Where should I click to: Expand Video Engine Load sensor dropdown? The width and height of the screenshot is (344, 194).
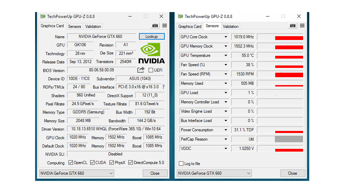[x=226, y=111]
